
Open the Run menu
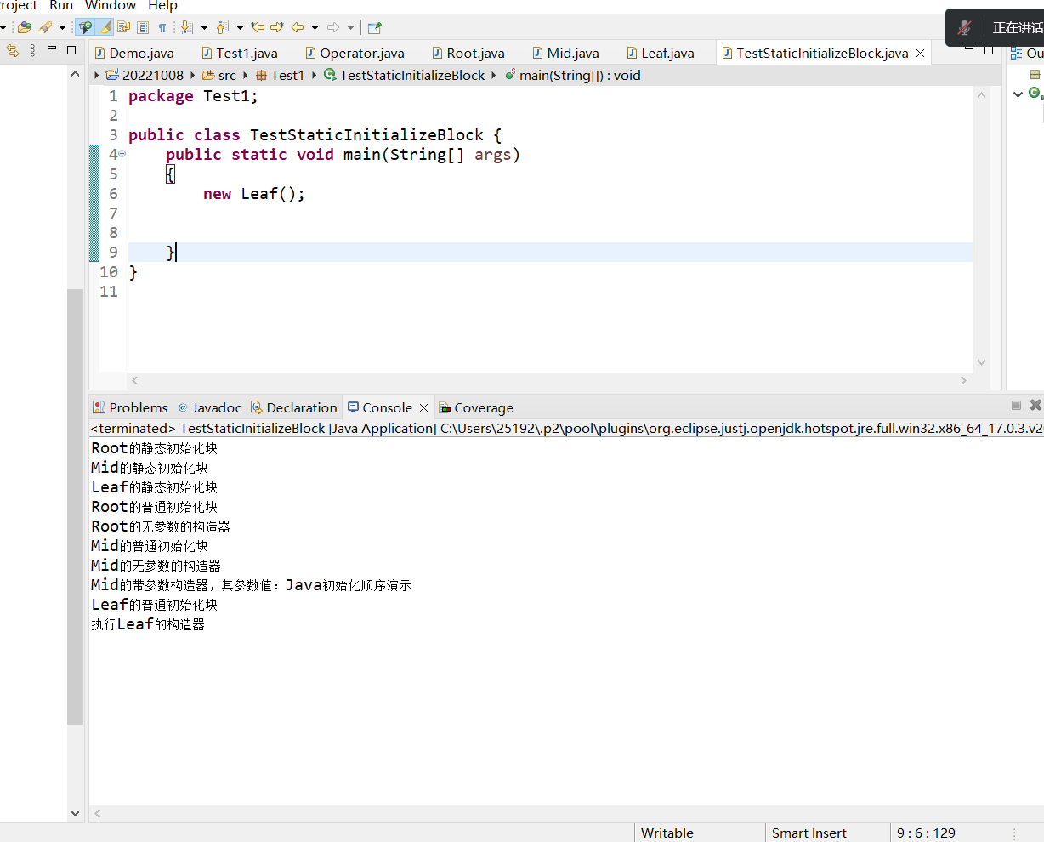(x=61, y=5)
